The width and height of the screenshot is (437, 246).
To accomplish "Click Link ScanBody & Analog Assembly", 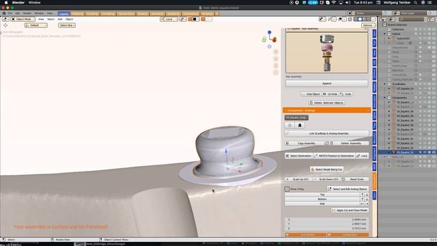I will pos(326,134).
